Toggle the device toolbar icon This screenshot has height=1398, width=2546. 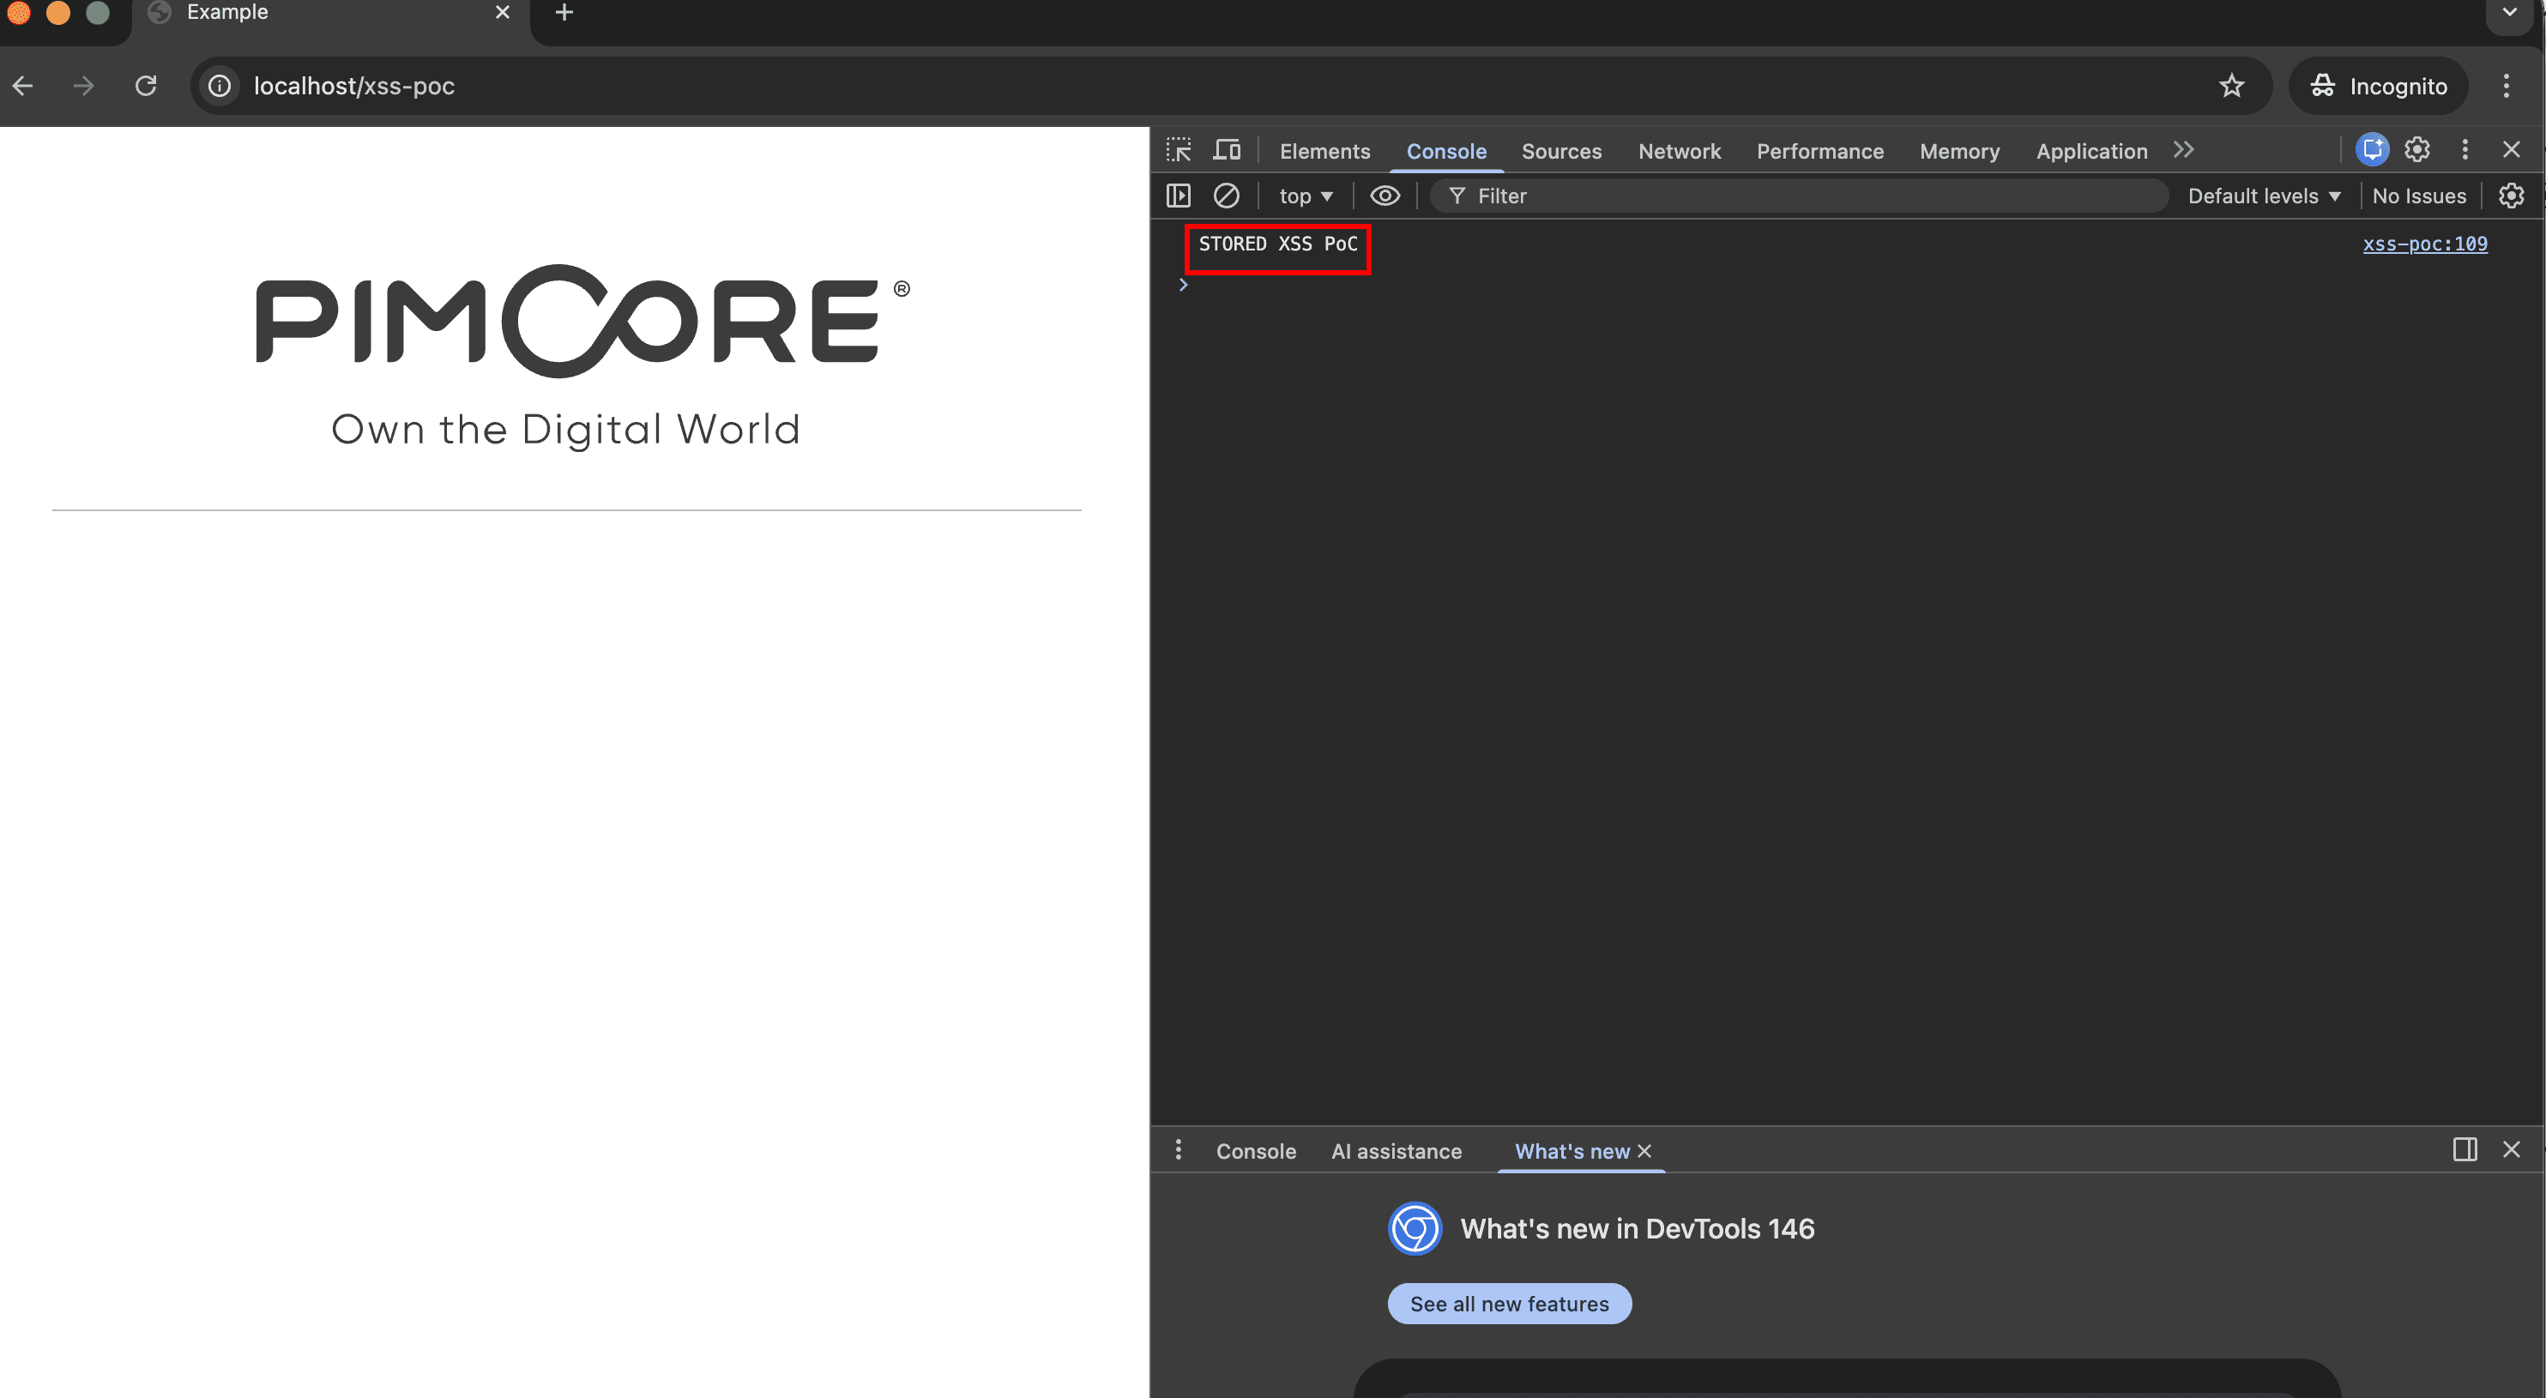(x=1227, y=150)
